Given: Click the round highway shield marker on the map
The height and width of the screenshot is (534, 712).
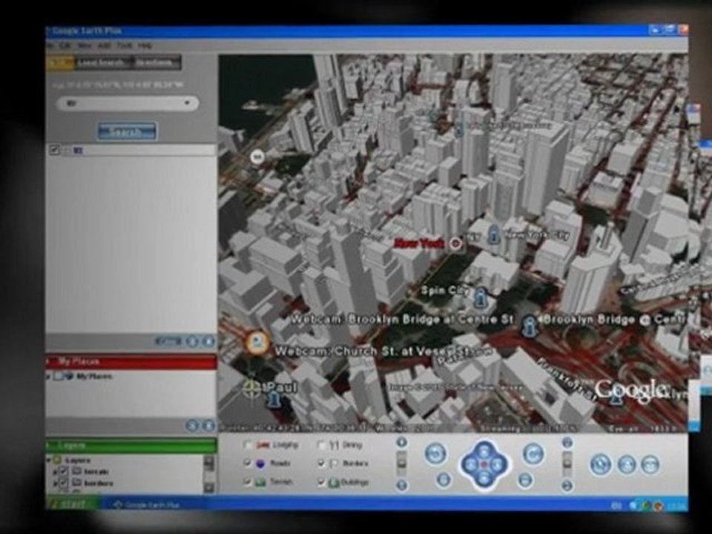Looking at the screenshot, I should click(257, 157).
